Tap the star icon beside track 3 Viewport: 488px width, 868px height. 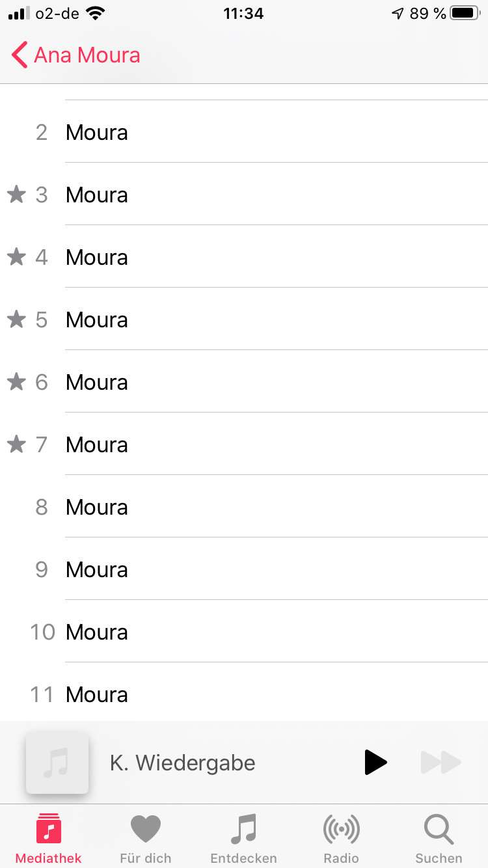click(x=16, y=194)
